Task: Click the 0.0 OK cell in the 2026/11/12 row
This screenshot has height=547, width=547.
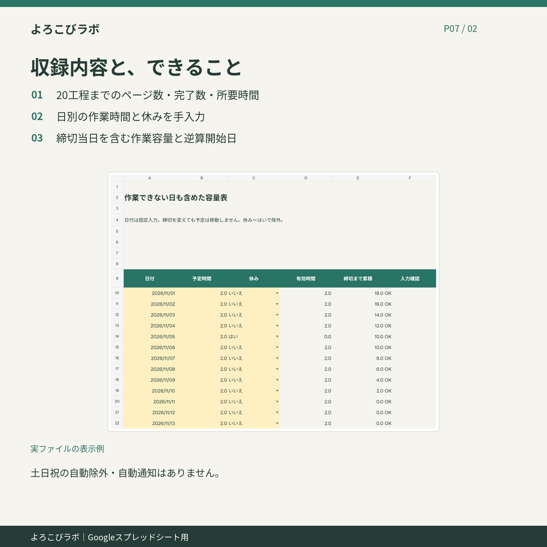Action: point(384,412)
